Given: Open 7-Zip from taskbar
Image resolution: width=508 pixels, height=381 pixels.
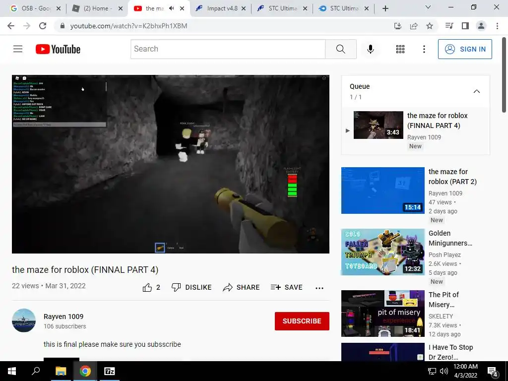Looking at the screenshot, I should pyautogui.click(x=110, y=371).
